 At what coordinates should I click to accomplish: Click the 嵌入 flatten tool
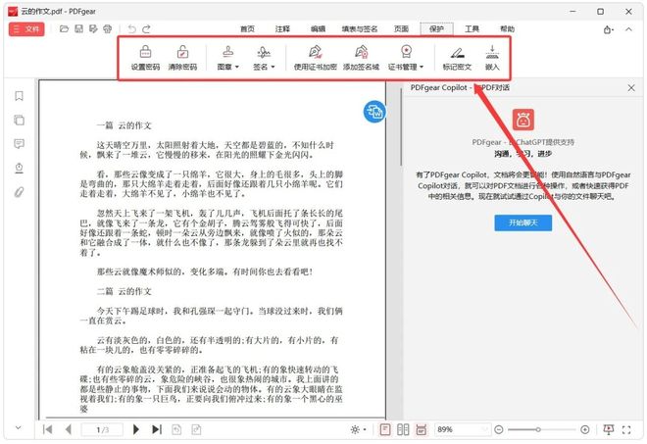point(492,58)
